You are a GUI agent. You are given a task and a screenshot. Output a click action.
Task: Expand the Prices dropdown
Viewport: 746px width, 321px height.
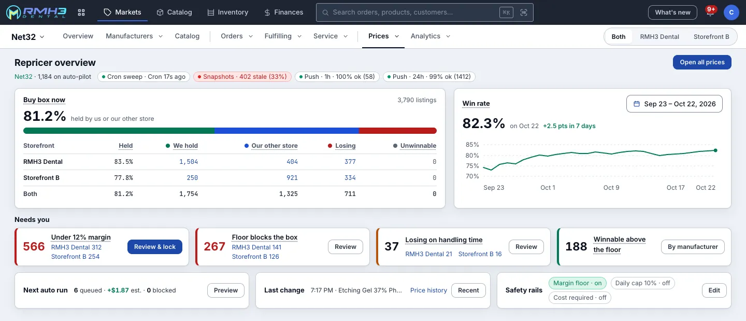(383, 36)
